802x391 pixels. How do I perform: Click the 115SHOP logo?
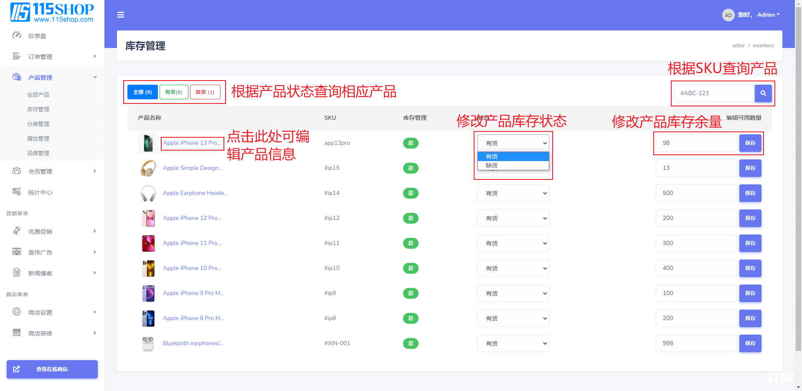52,13
